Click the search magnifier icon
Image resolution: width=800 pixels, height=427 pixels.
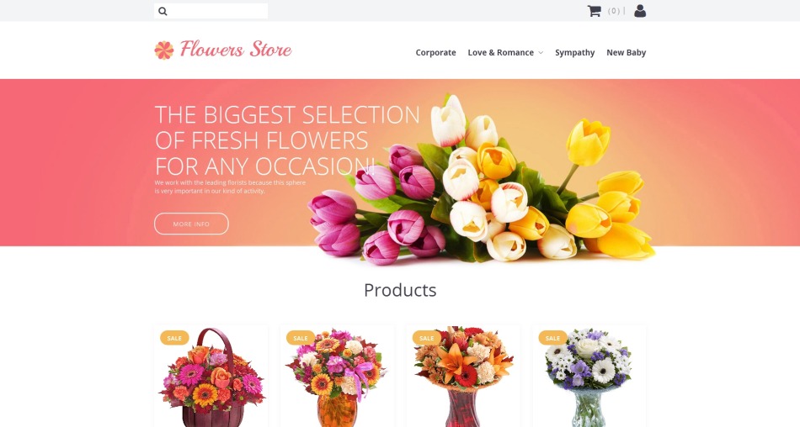click(163, 11)
